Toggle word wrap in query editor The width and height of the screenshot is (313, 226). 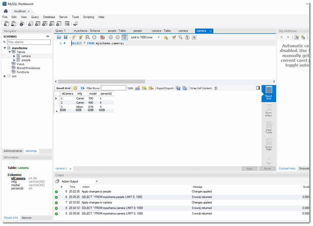tap(194, 37)
